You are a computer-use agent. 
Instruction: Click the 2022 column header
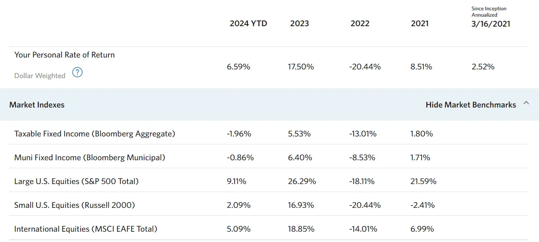click(360, 23)
